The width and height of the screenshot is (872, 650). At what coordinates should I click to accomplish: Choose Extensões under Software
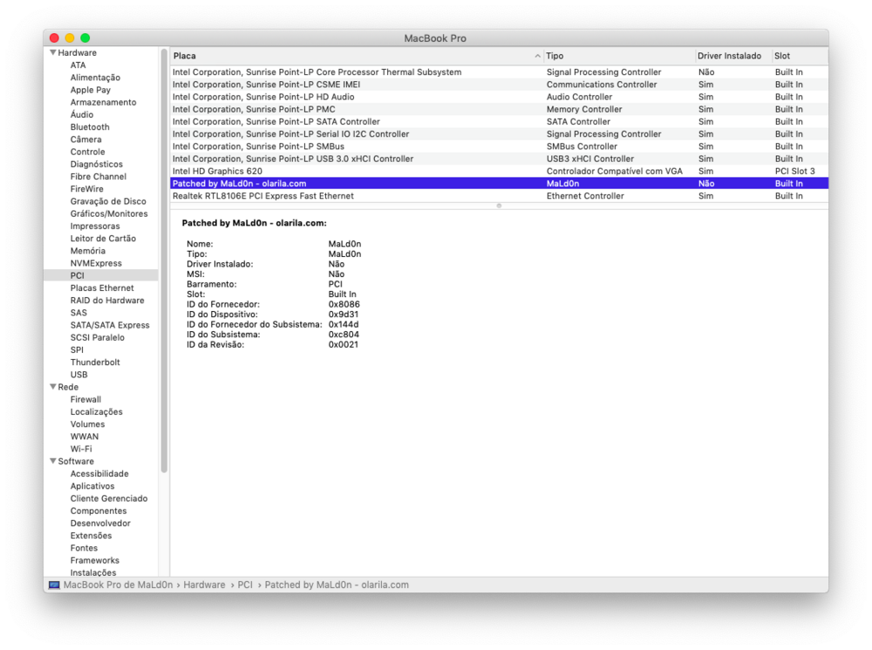(91, 536)
